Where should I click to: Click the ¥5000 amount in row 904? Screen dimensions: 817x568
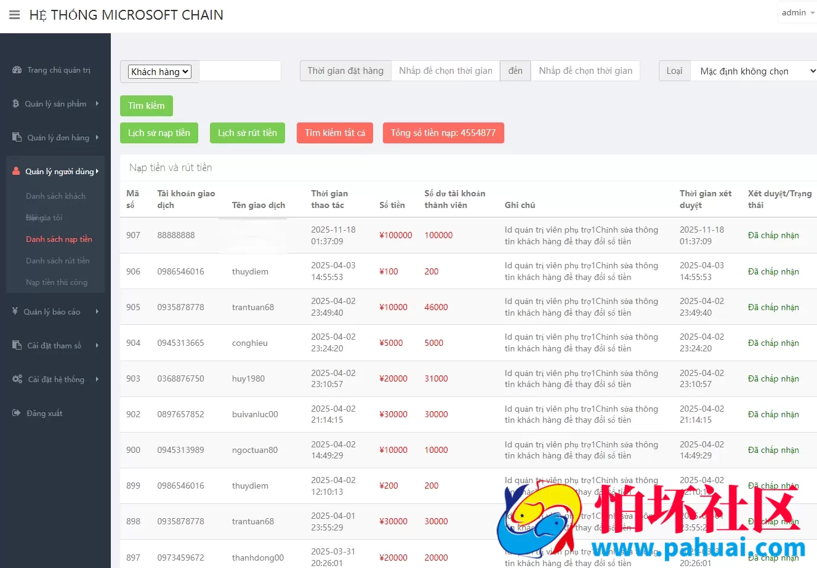point(391,343)
